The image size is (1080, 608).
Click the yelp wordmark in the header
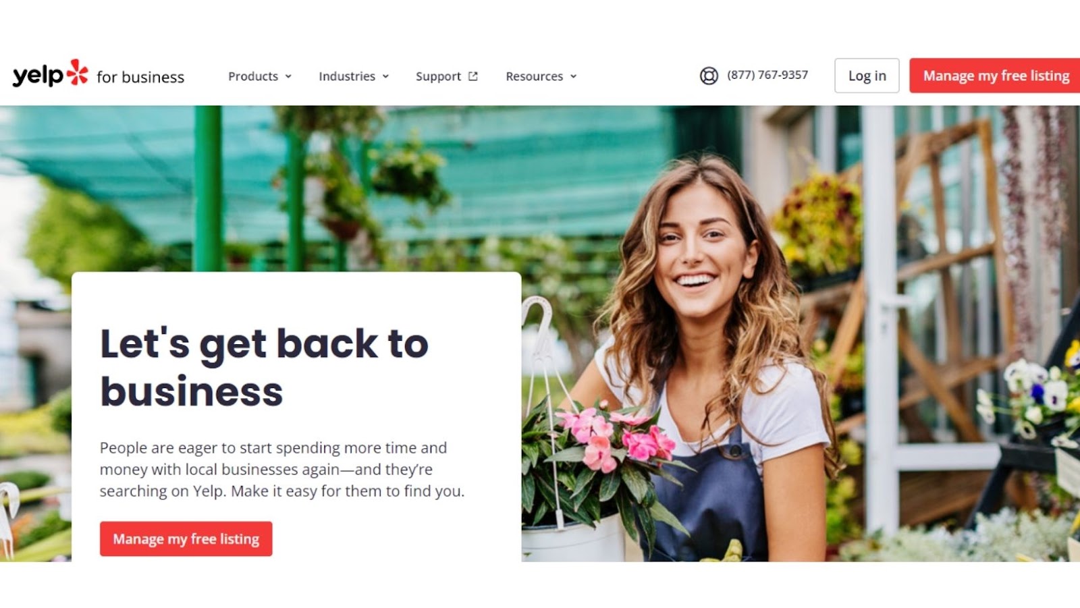tap(38, 76)
